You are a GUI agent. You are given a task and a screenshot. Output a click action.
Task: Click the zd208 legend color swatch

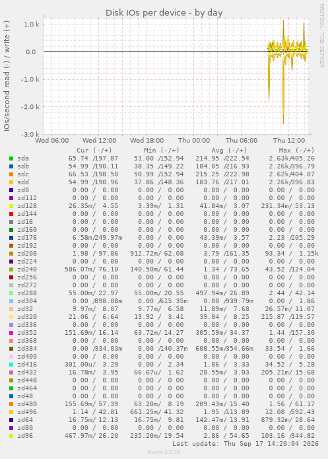pyautogui.click(x=11, y=254)
